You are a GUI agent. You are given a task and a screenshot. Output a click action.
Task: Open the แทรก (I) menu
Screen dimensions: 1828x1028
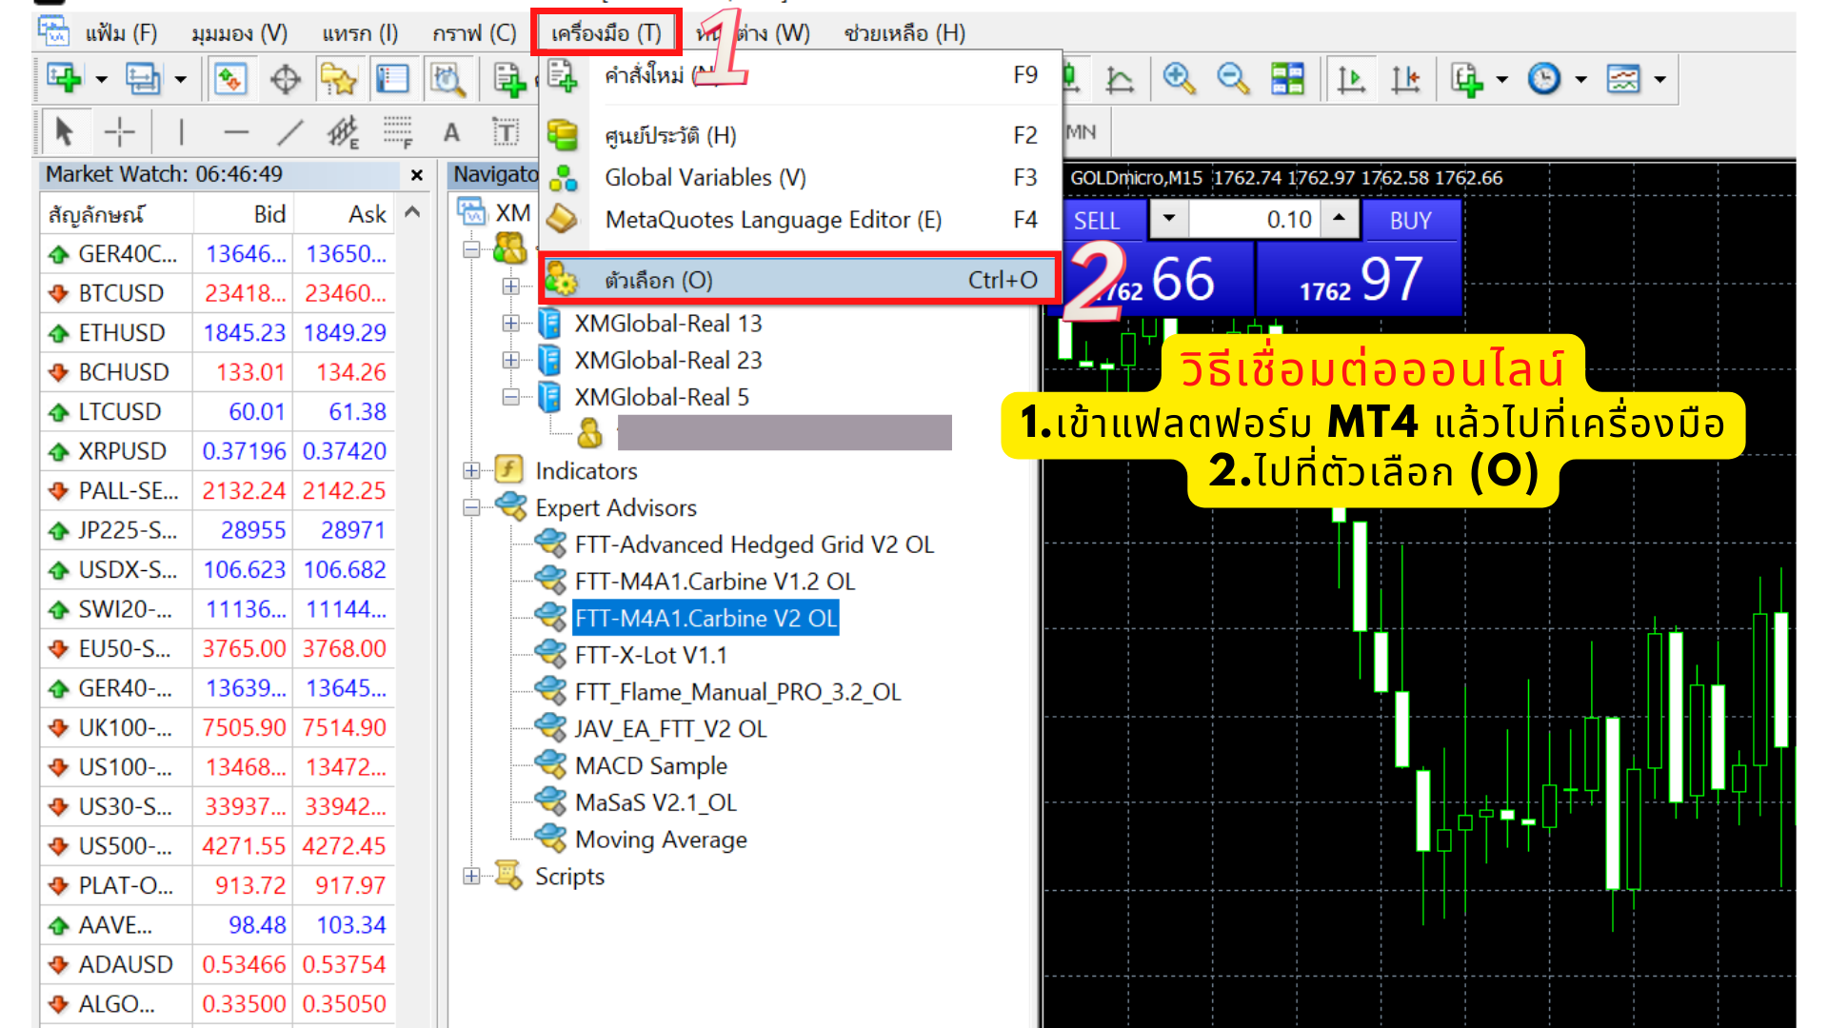click(360, 33)
